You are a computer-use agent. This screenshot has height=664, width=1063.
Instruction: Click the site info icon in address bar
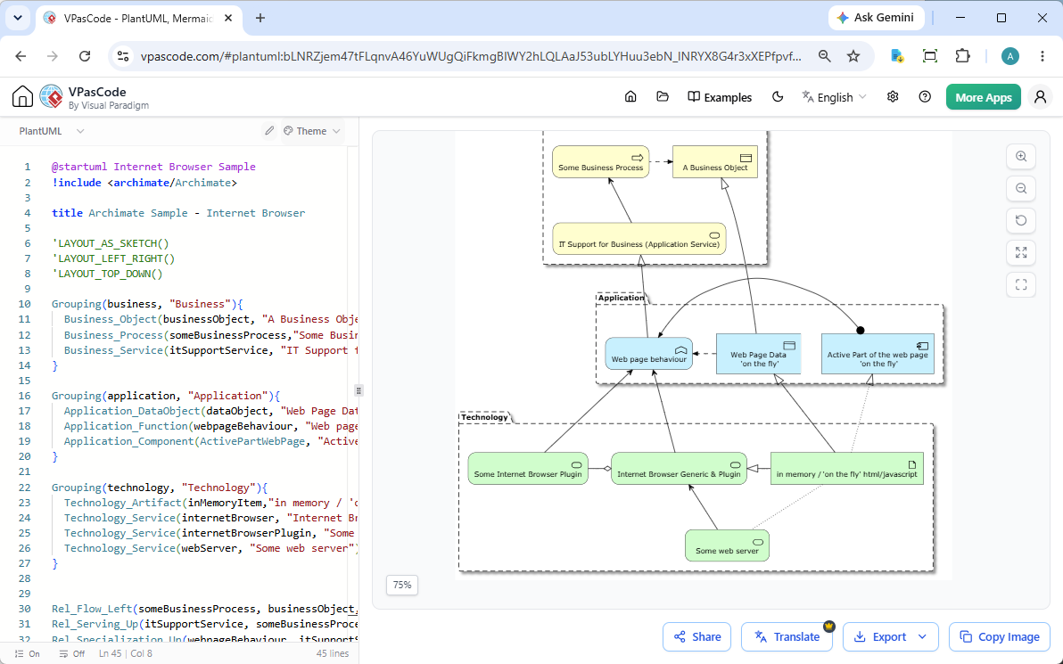pyautogui.click(x=123, y=56)
